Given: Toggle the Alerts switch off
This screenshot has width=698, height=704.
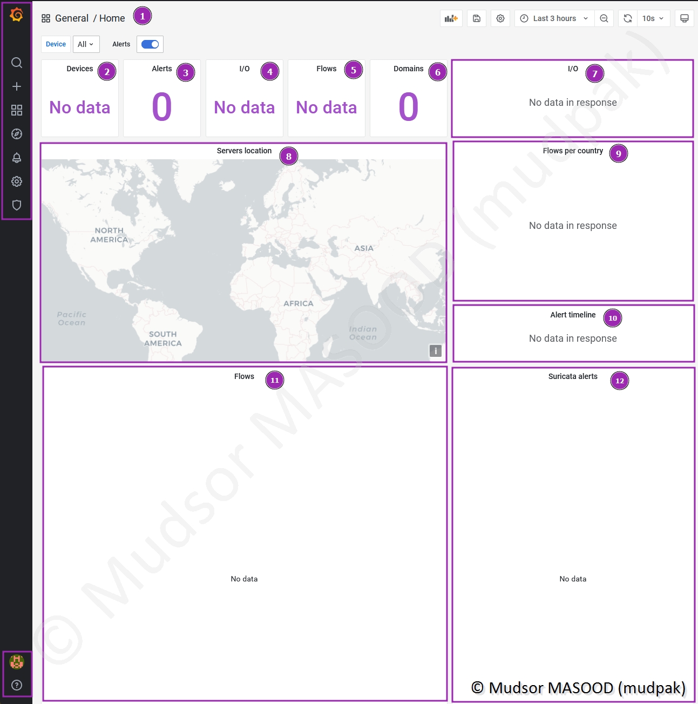Looking at the screenshot, I should [150, 44].
